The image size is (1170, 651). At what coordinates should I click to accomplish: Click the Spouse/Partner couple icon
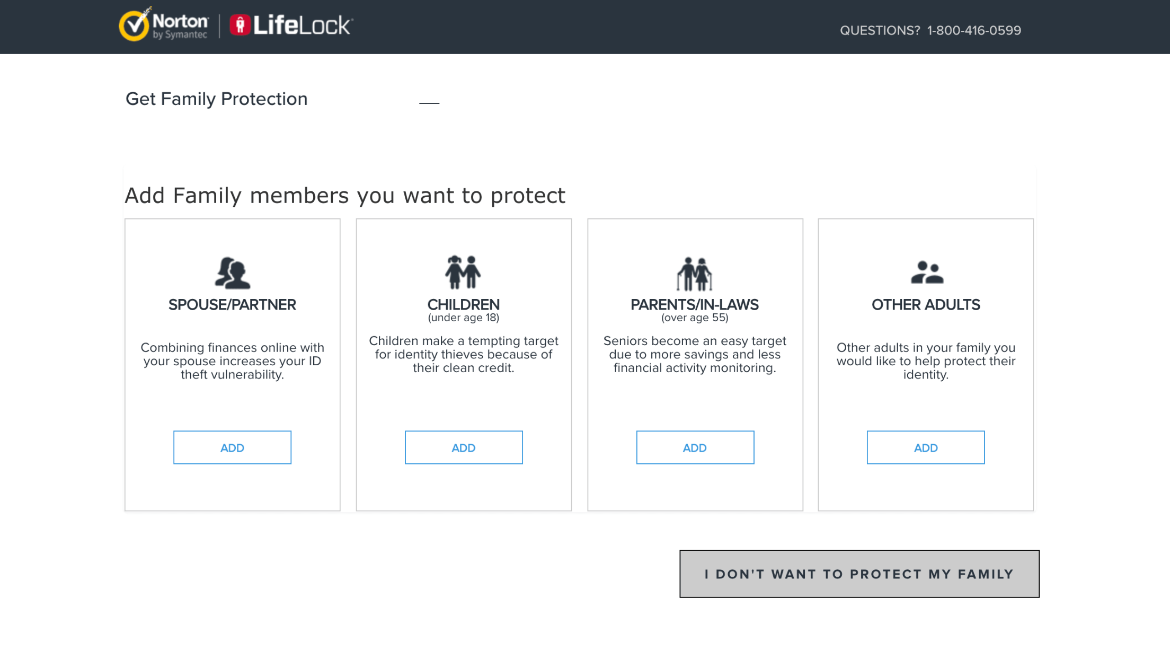[232, 273]
